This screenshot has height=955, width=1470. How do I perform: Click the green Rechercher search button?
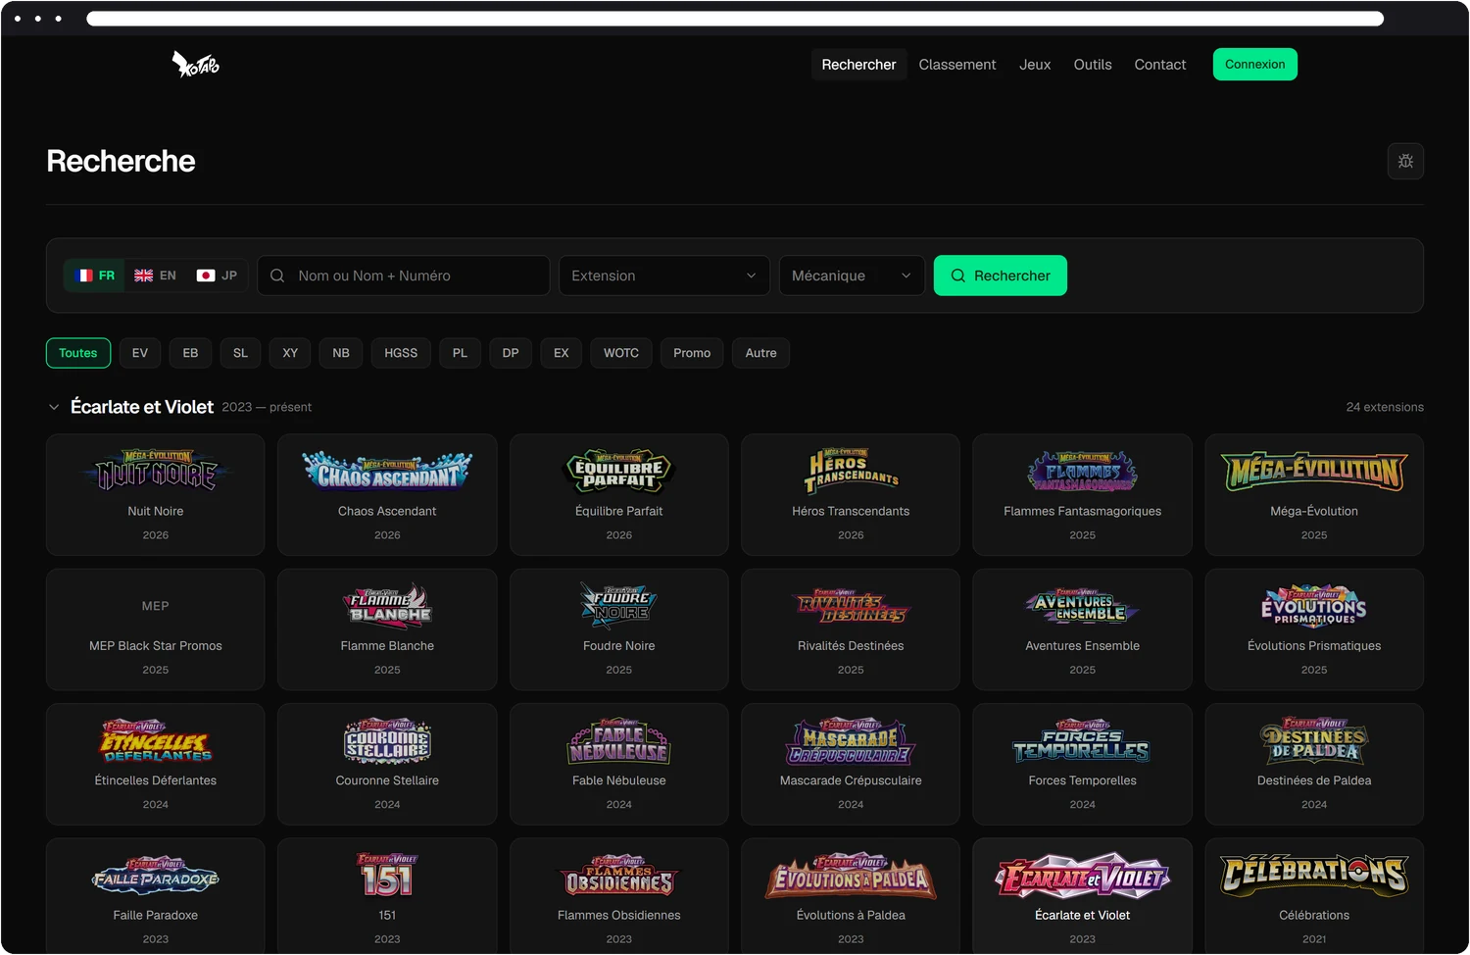1001,276
